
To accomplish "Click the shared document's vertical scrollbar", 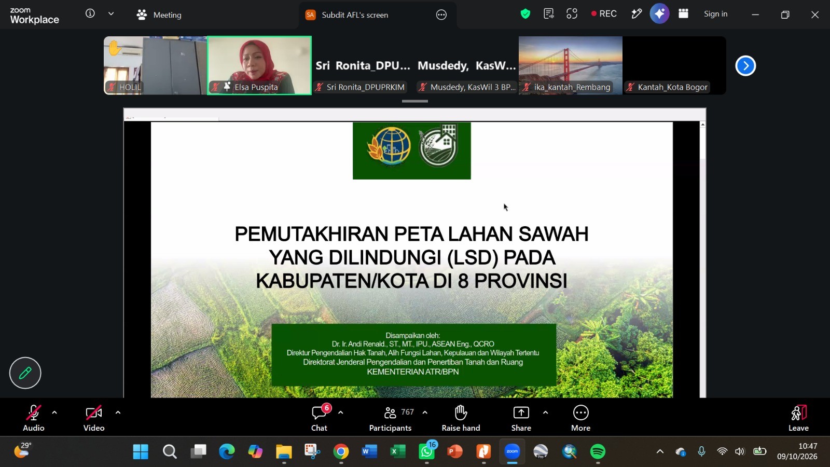I will pyautogui.click(x=703, y=259).
